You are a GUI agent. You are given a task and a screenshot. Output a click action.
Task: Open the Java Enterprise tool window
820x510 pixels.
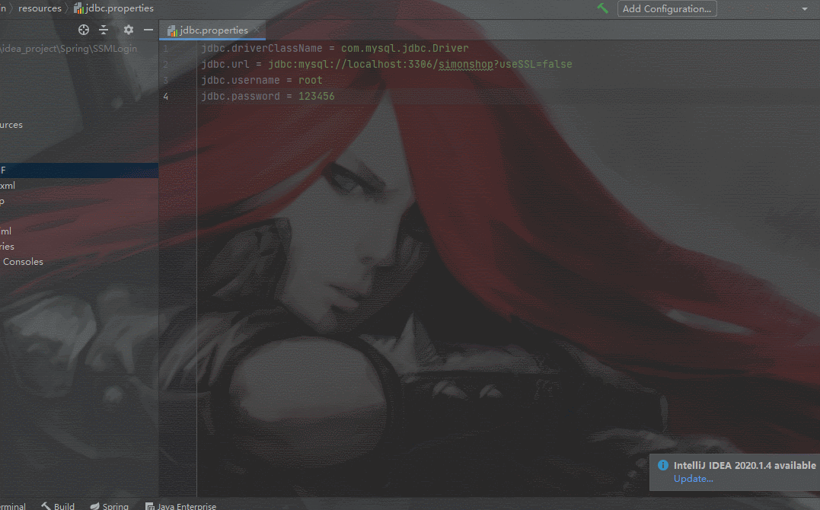(x=180, y=506)
